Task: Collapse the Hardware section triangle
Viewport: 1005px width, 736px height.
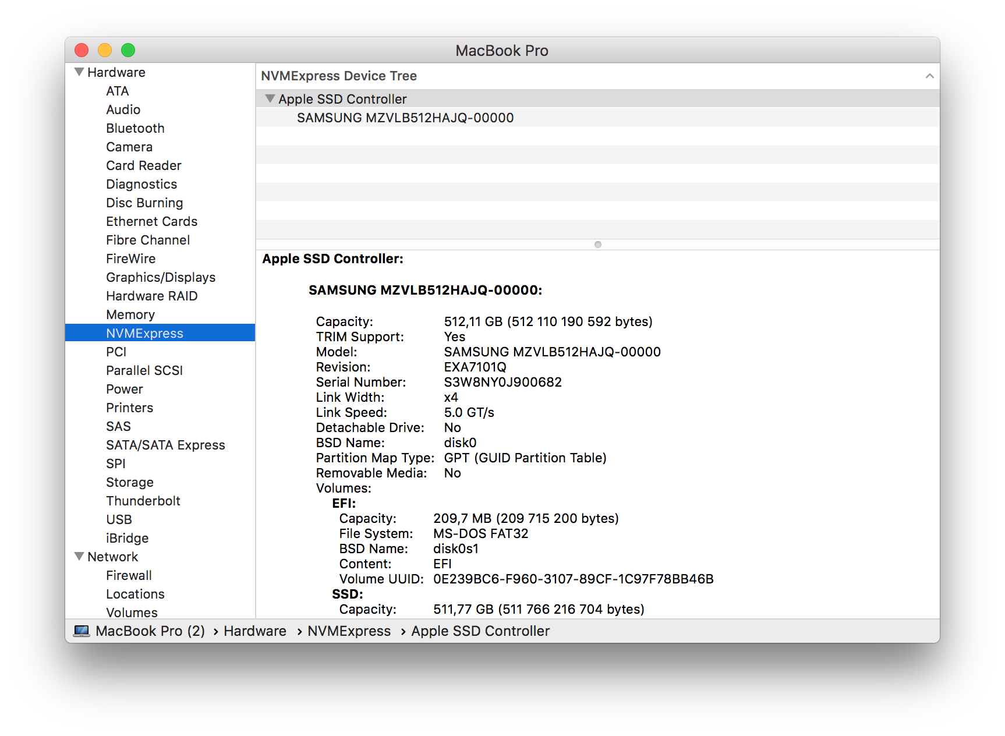Action: pyautogui.click(x=79, y=72)
